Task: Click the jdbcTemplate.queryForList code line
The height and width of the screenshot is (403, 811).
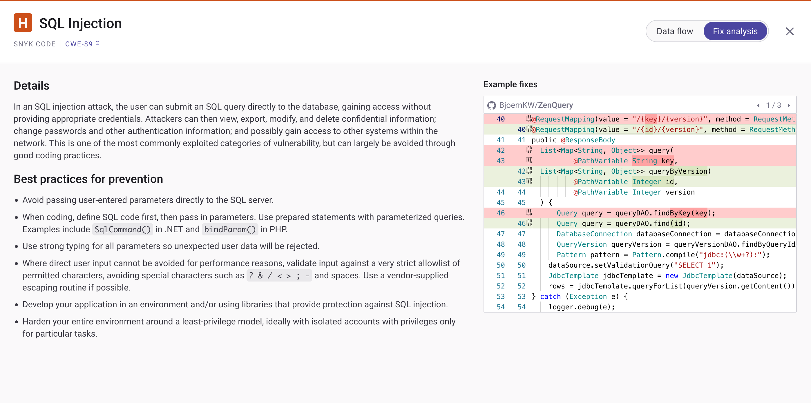Action: click(x=671, y=286)
